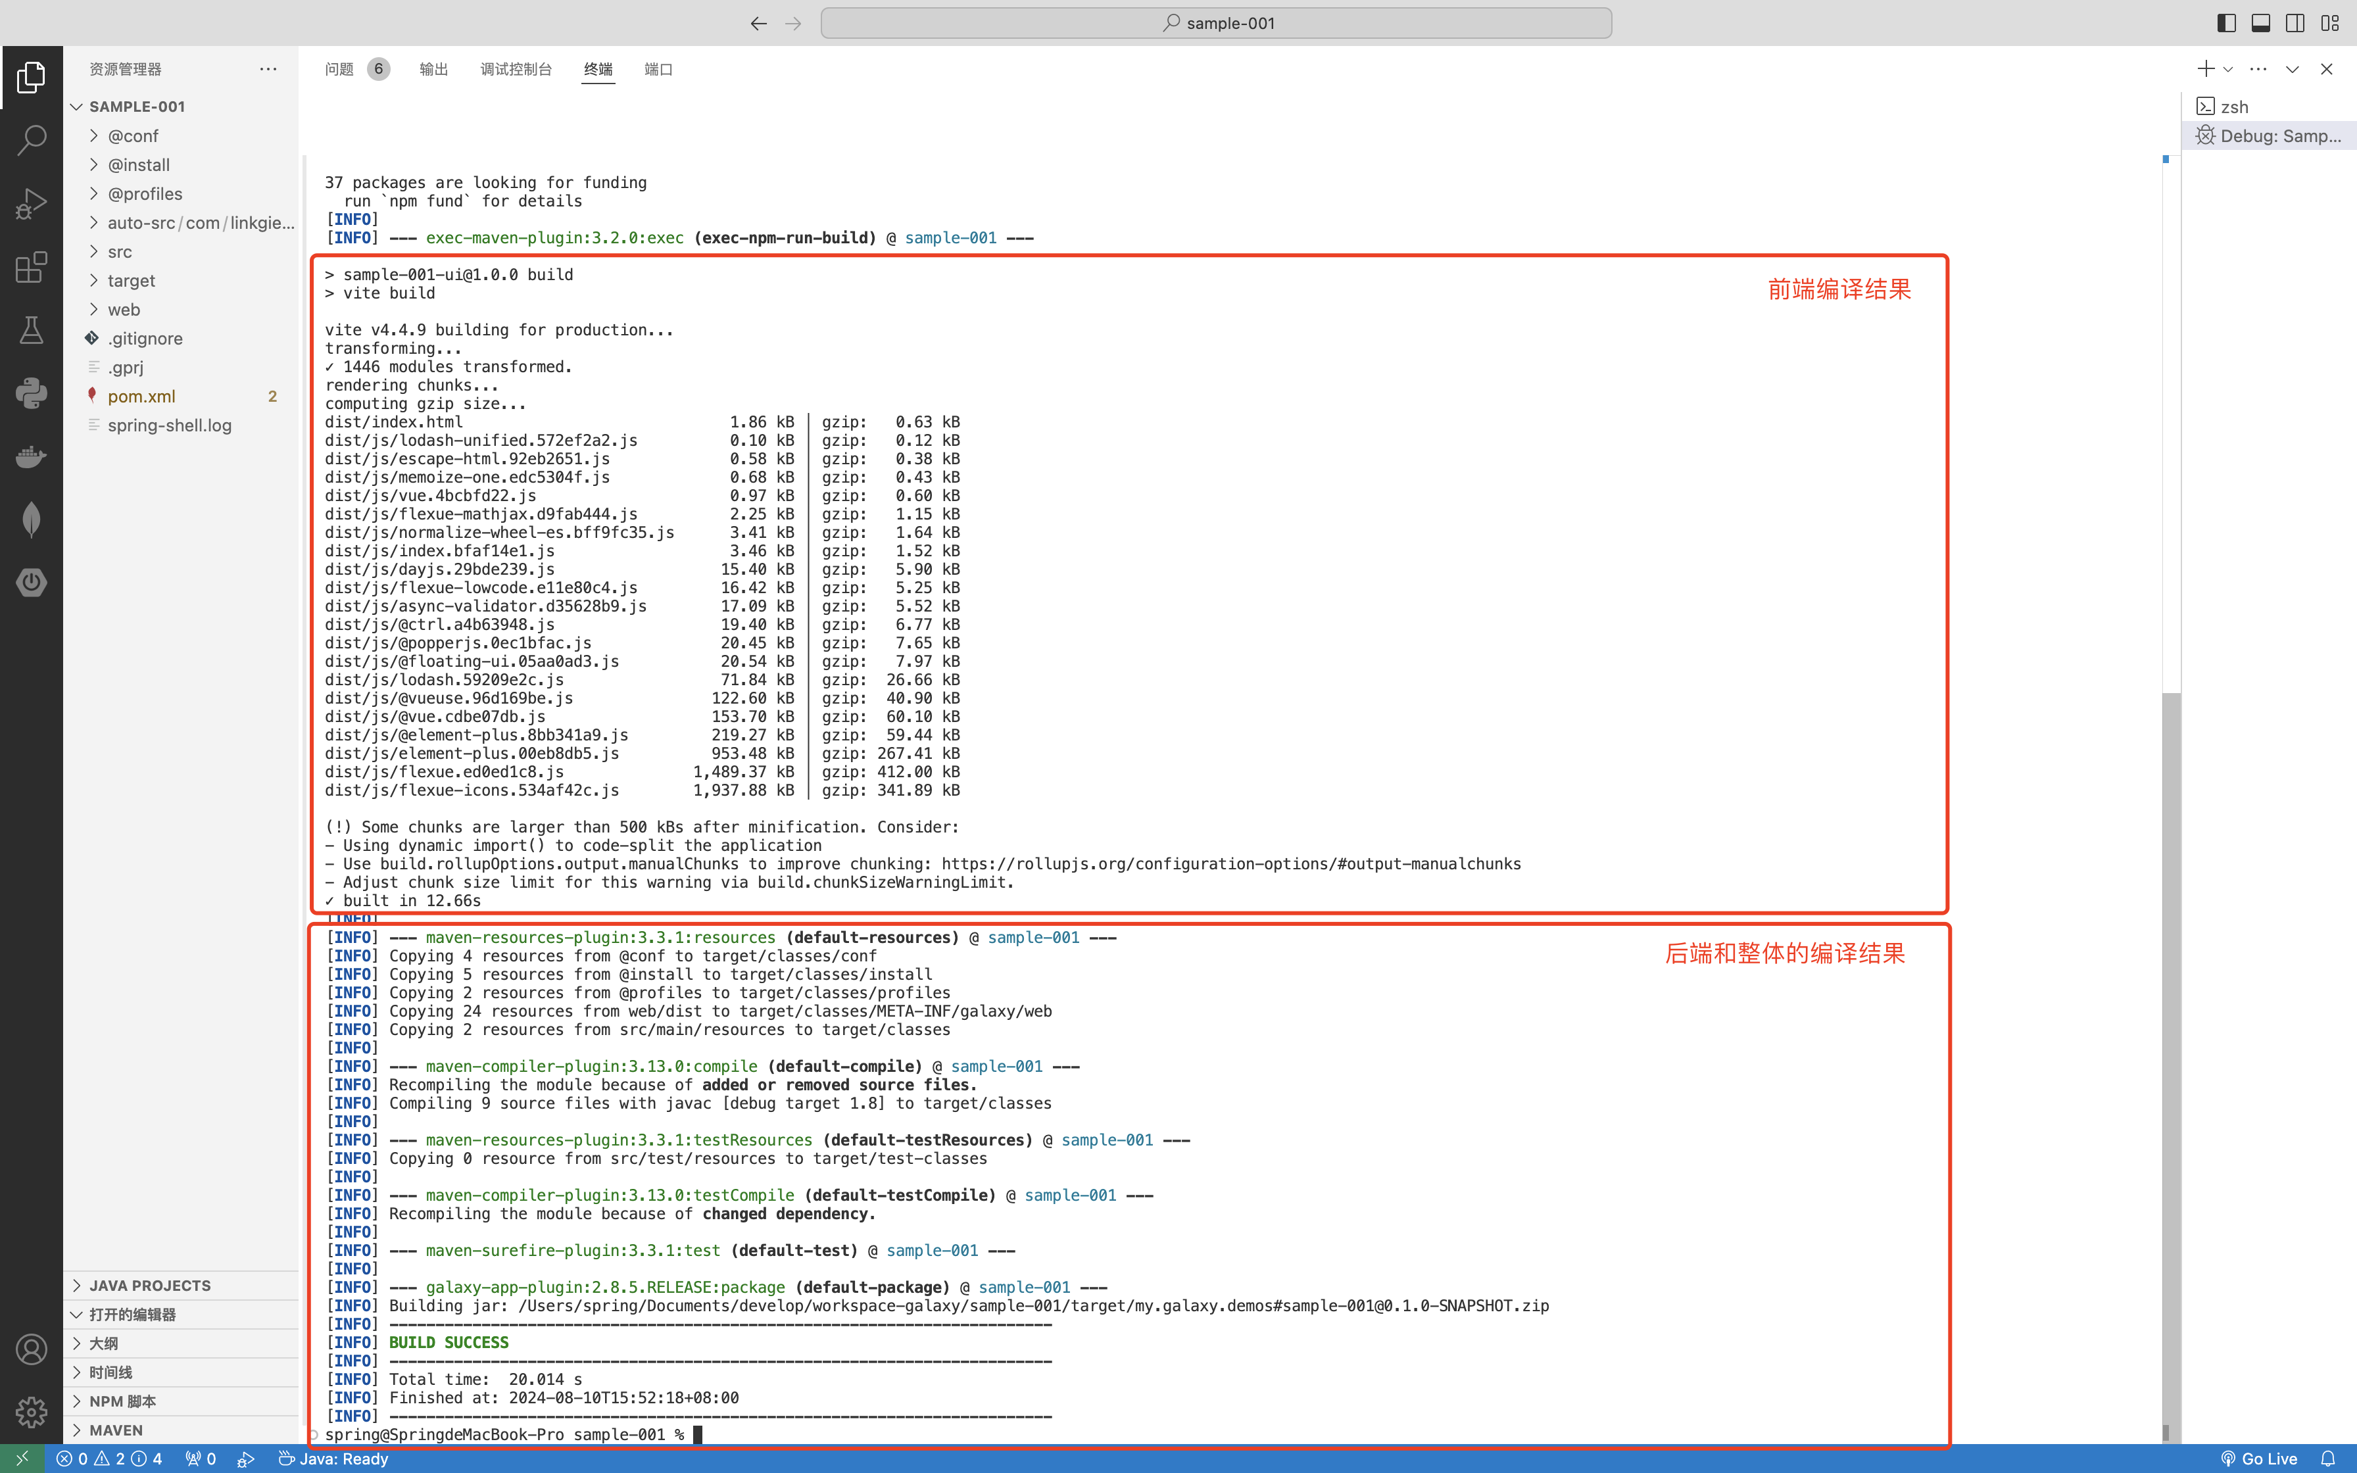Select the zsh terminal
The height and width of the screenshot is (1473, 2357).
click(2268, 106)
